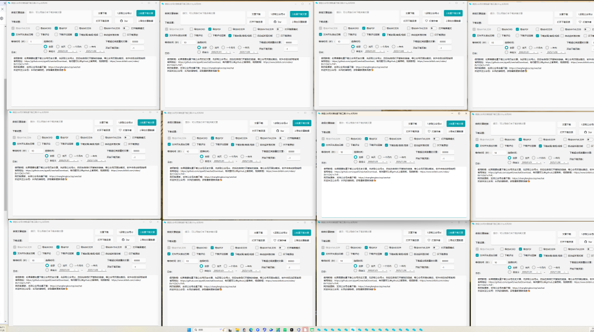Click heart 打赏作者 icon in bottom-row third window
Image resolution: width=594 pixels, height=332 pixels.
[429, 240]
